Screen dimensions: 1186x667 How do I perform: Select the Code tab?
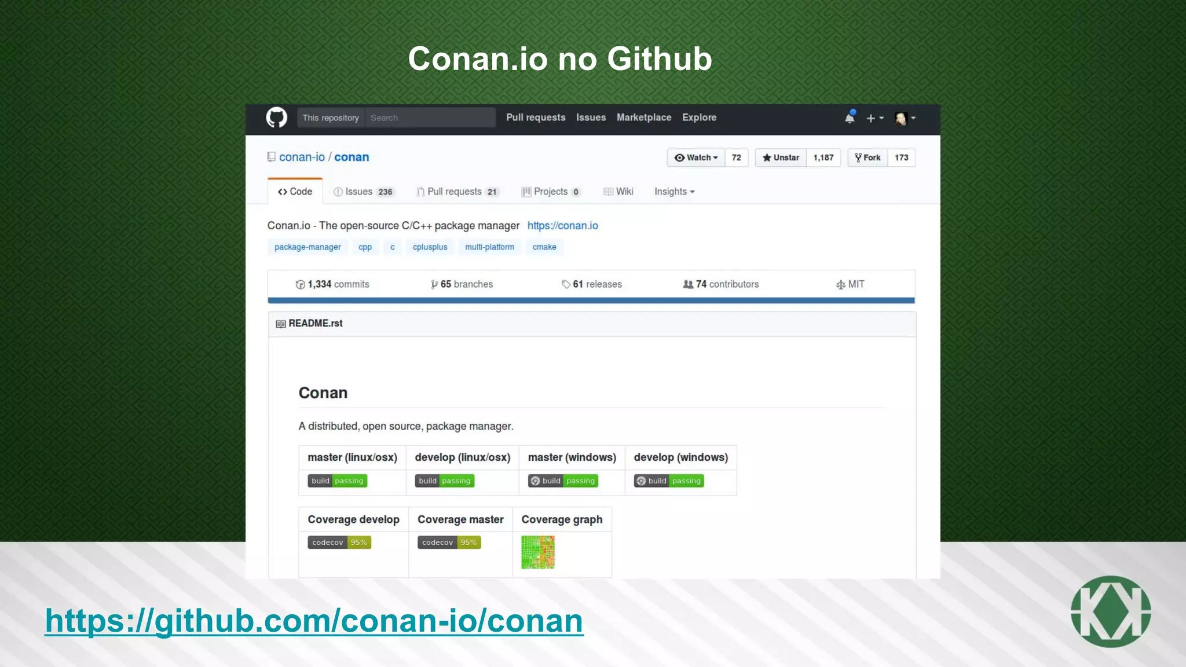pos(295,192)
